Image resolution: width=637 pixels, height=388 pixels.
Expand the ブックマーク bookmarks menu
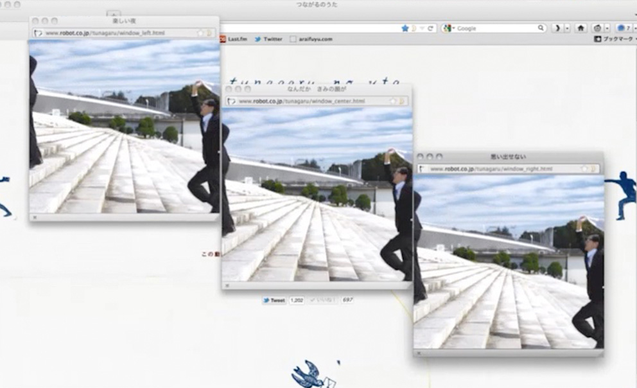(x=615, y=39)
